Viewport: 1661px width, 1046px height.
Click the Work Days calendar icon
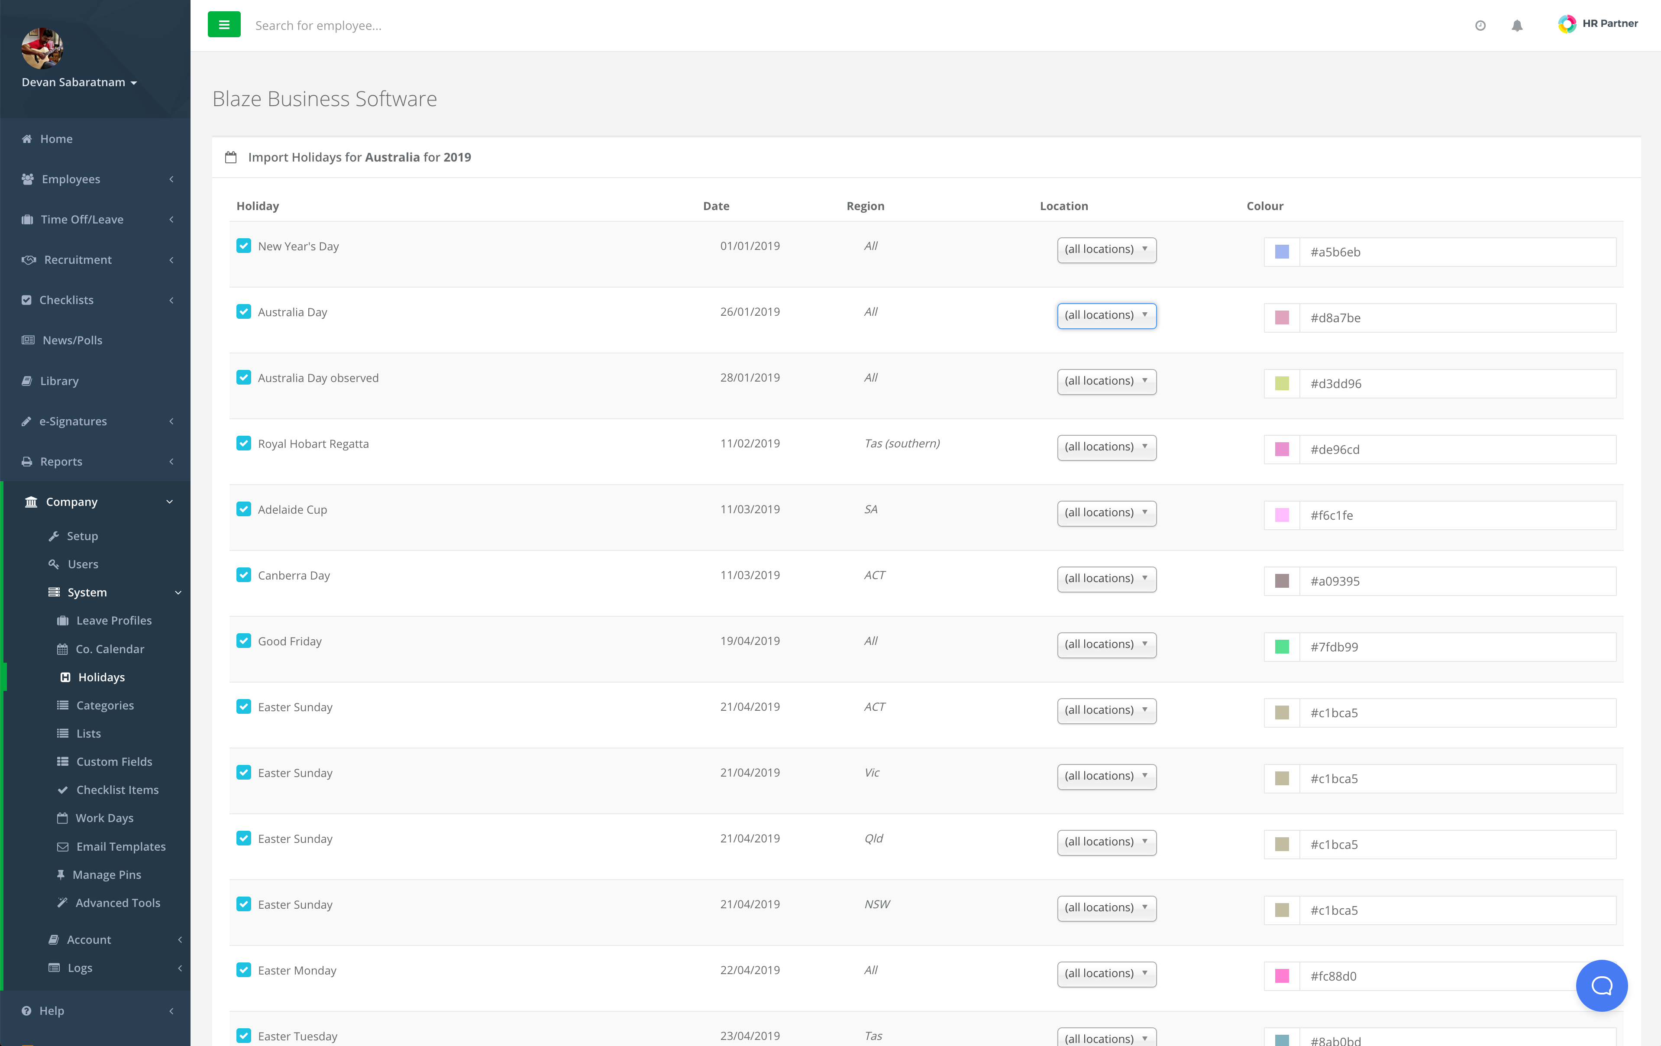(62, 818)
